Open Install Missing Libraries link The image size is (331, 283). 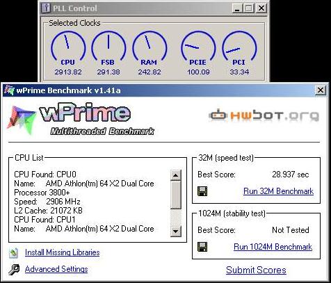(62, 252)
